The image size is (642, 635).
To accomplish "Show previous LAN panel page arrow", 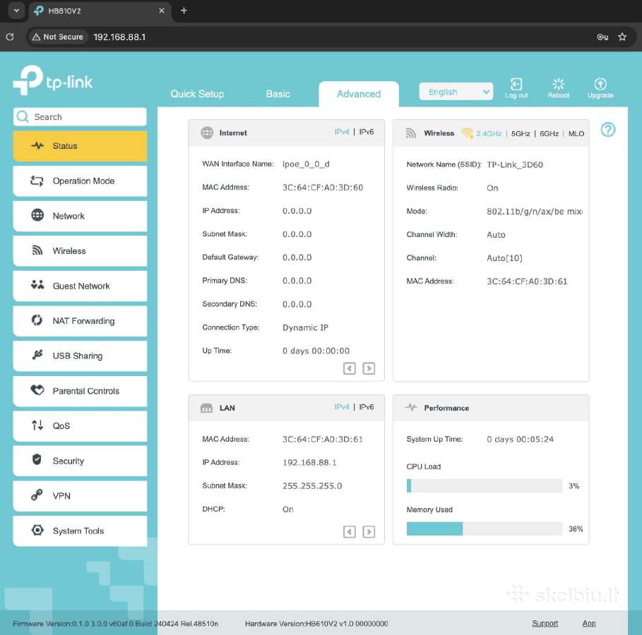I will [350, 531].
